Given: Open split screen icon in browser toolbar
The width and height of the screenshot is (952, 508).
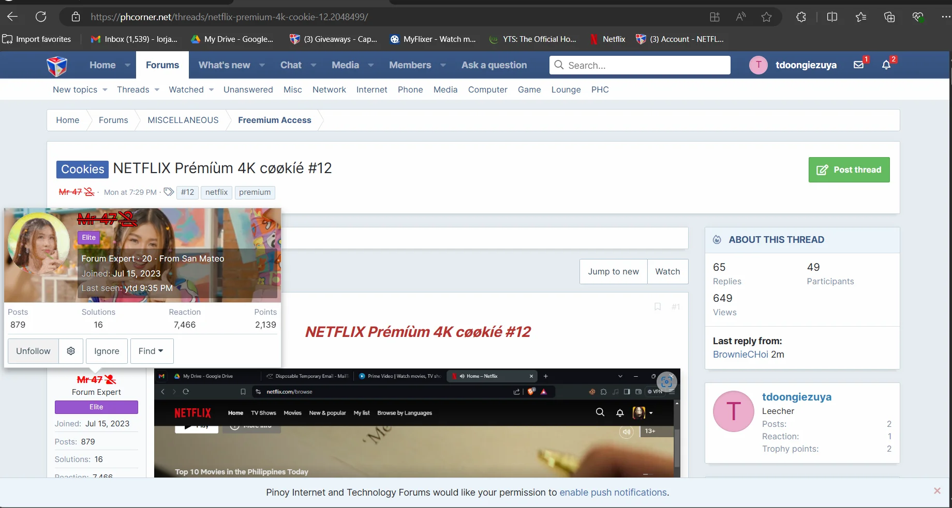Looking at the screenshot, I should (x=832, y=17).
